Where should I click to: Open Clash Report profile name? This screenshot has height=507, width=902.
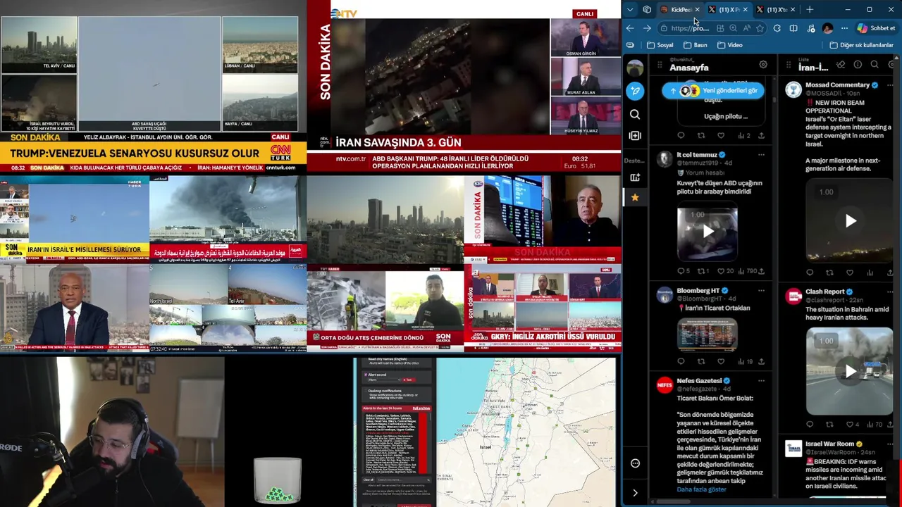[x=825, y=292]
